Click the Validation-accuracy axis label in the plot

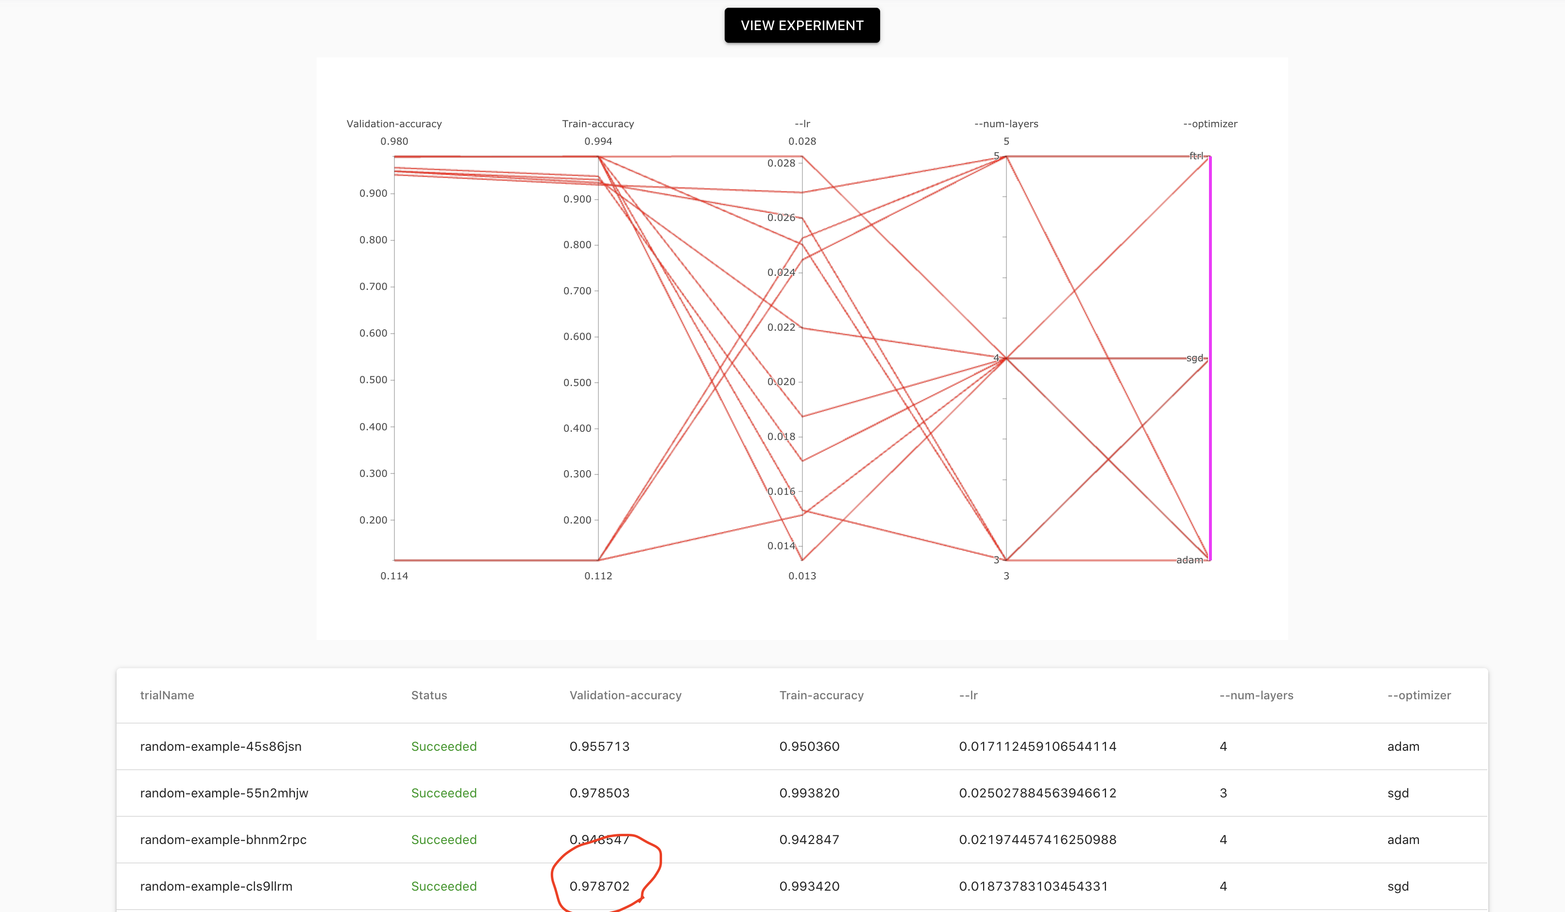click(x=394, y=123)
